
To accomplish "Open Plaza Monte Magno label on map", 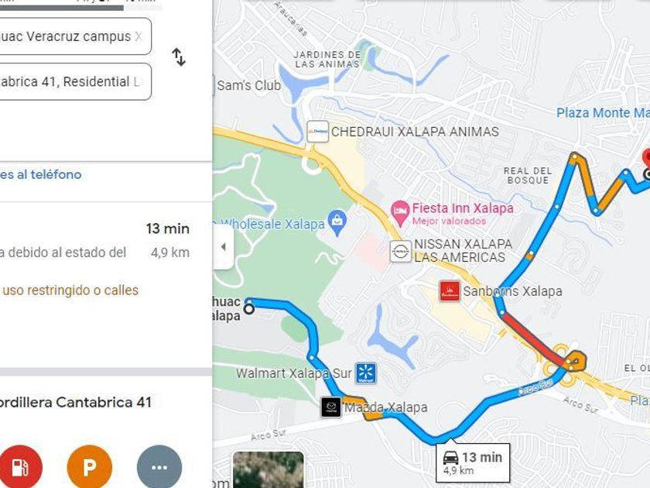I will pos(603,113).
